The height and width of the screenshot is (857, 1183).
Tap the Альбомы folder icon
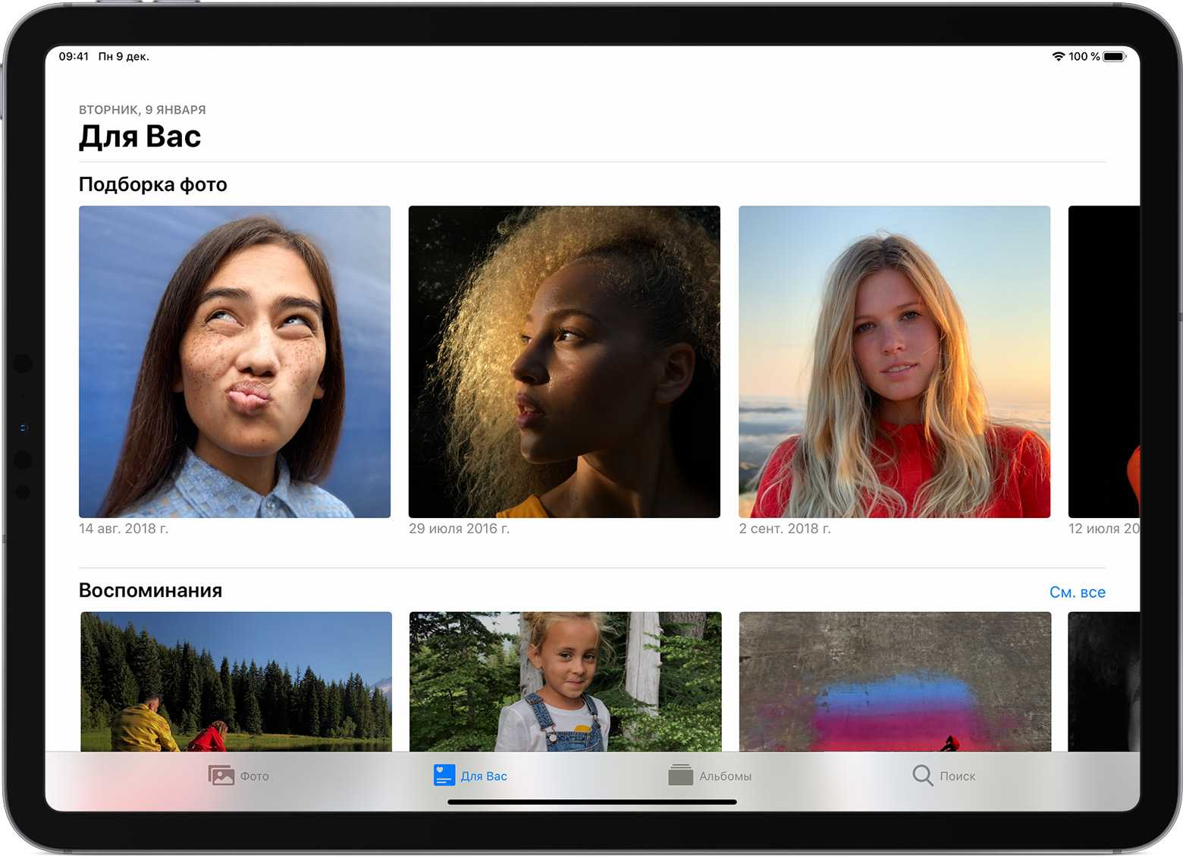(x=680, y=775)
